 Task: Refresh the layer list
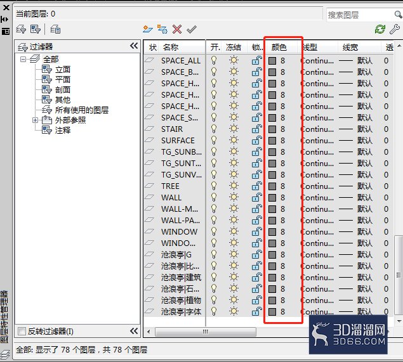380,29
